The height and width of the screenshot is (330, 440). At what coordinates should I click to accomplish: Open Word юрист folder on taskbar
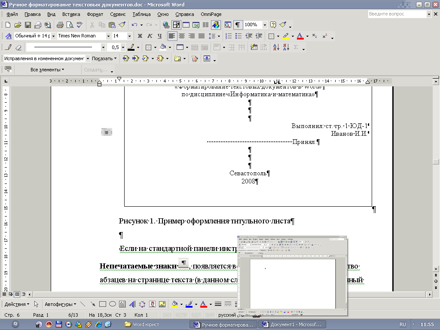[x=142, y=324]
